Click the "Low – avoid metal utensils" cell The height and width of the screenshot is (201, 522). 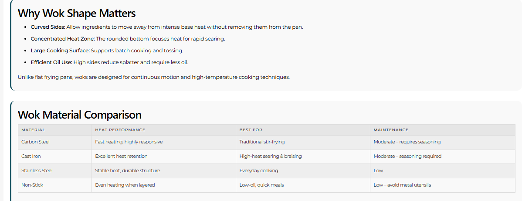pyautogui.click(x=402, y=185)
